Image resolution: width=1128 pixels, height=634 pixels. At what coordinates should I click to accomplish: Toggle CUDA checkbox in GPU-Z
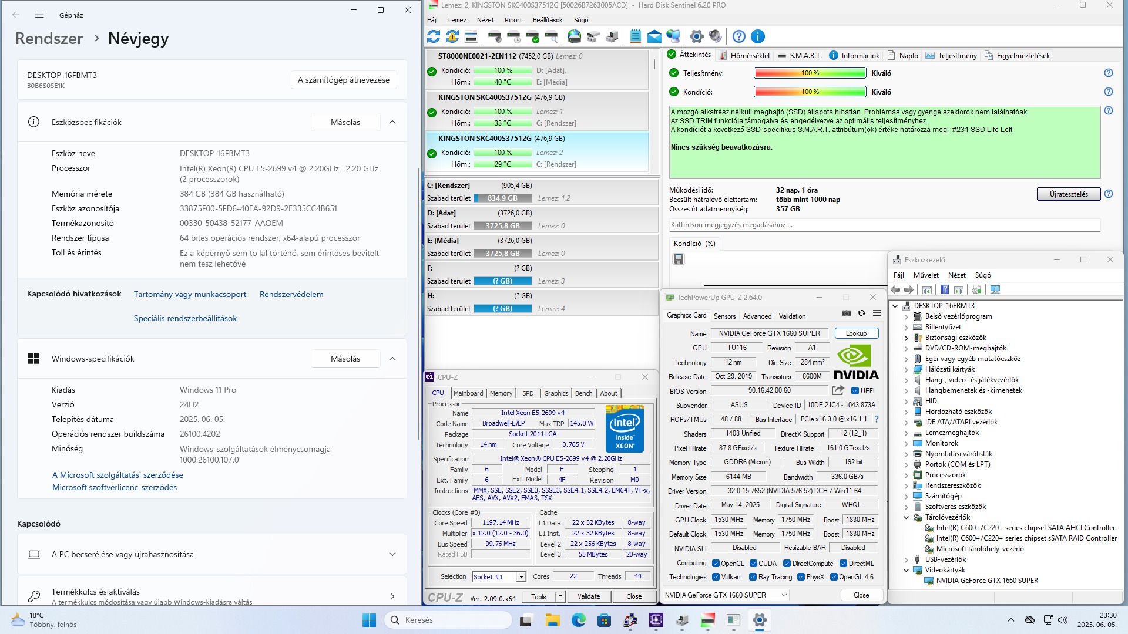[x=753, y=564]
